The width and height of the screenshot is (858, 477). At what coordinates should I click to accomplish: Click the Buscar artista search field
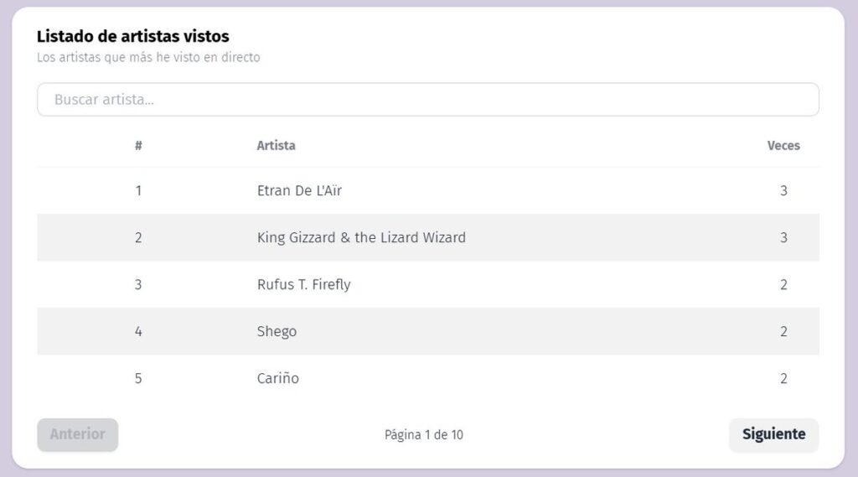click(x=427, y=100)
